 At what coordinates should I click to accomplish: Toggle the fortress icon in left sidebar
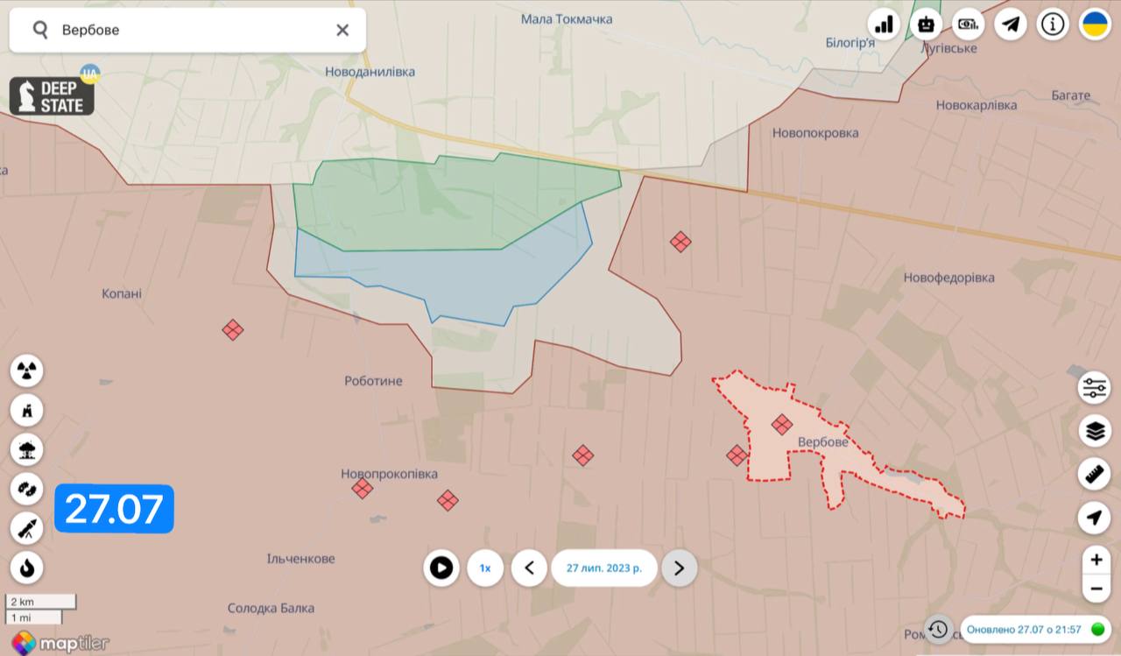coord(27,410)
